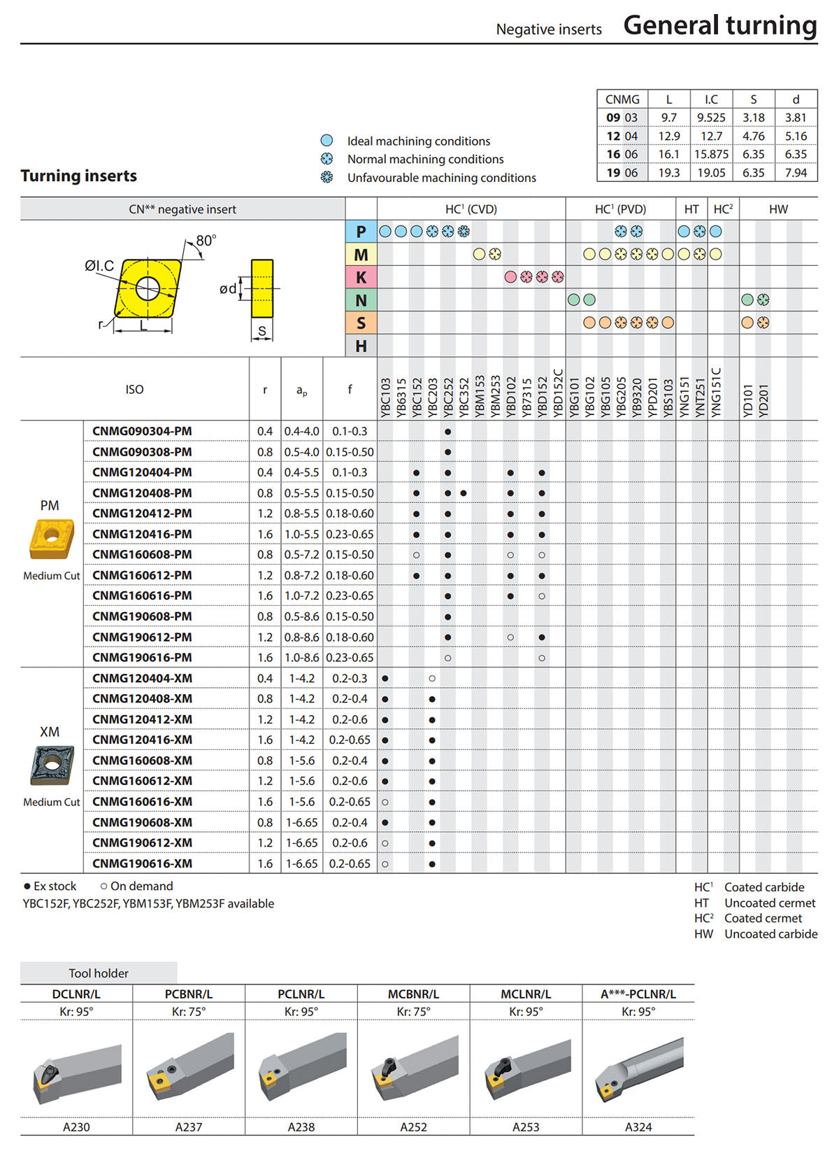Select the CNMG120416-XM row label
The width and height of the screenshot is (839, 1165).
[x=142, y=740]
